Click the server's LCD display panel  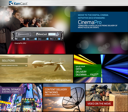pyautogui.click(x=52, y=34)
